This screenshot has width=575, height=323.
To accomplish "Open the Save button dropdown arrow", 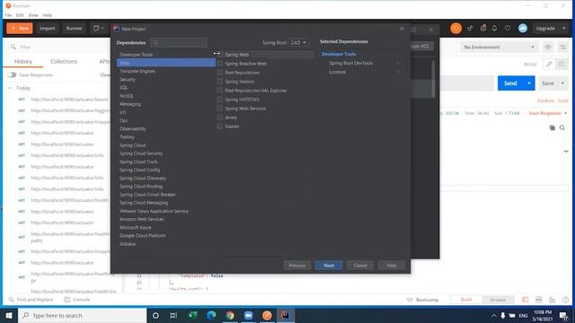I will (562, 83).
